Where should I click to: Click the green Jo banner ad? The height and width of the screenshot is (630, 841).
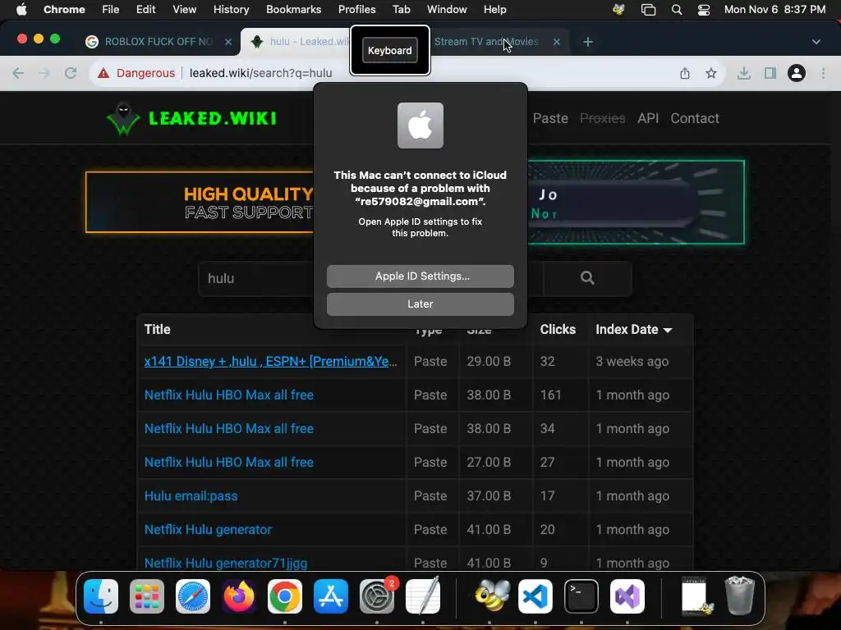coord(636,203)
